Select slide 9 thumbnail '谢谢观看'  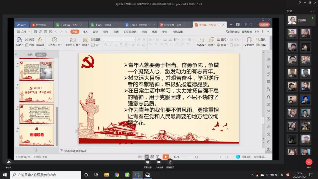tap(37, 135)
